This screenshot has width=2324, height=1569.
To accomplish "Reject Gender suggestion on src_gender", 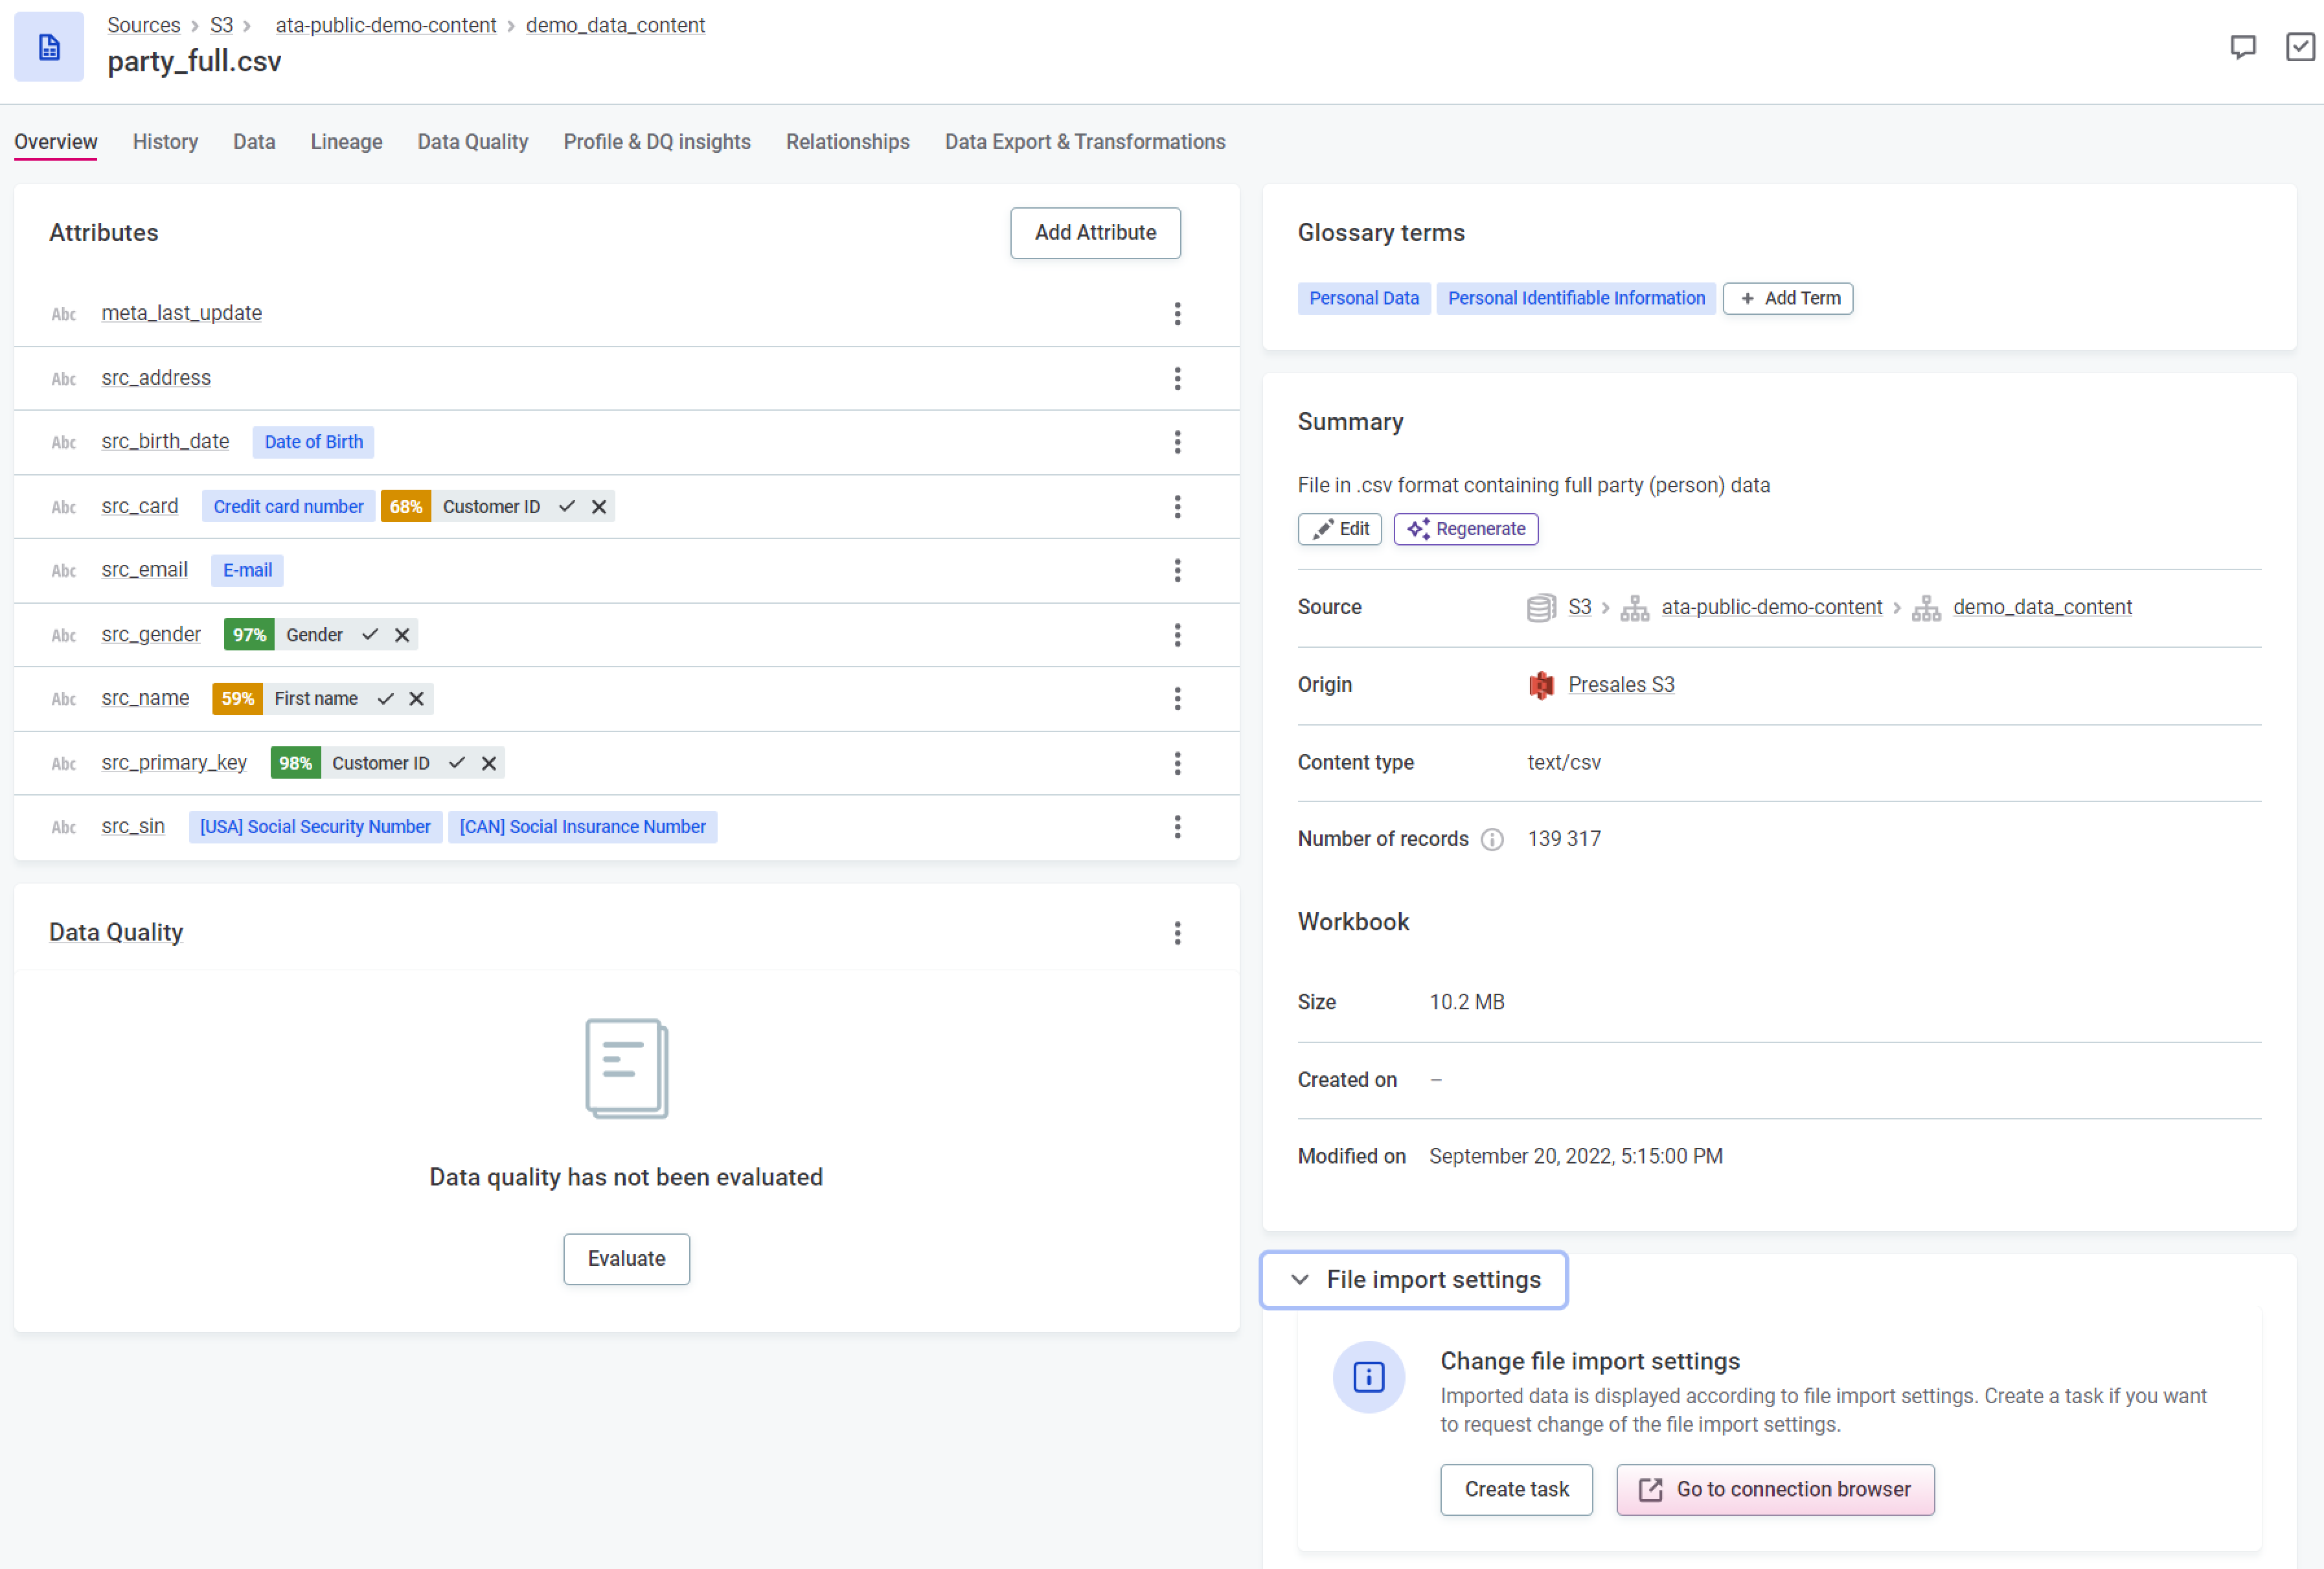I will click(x=402, y=635).
